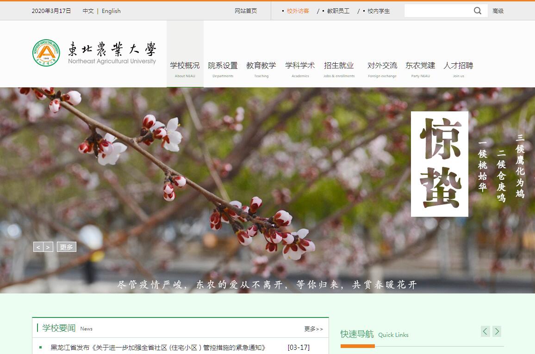535x354 pixels.
Task: Click the search magnifier icon
Action: click(478, 11)
